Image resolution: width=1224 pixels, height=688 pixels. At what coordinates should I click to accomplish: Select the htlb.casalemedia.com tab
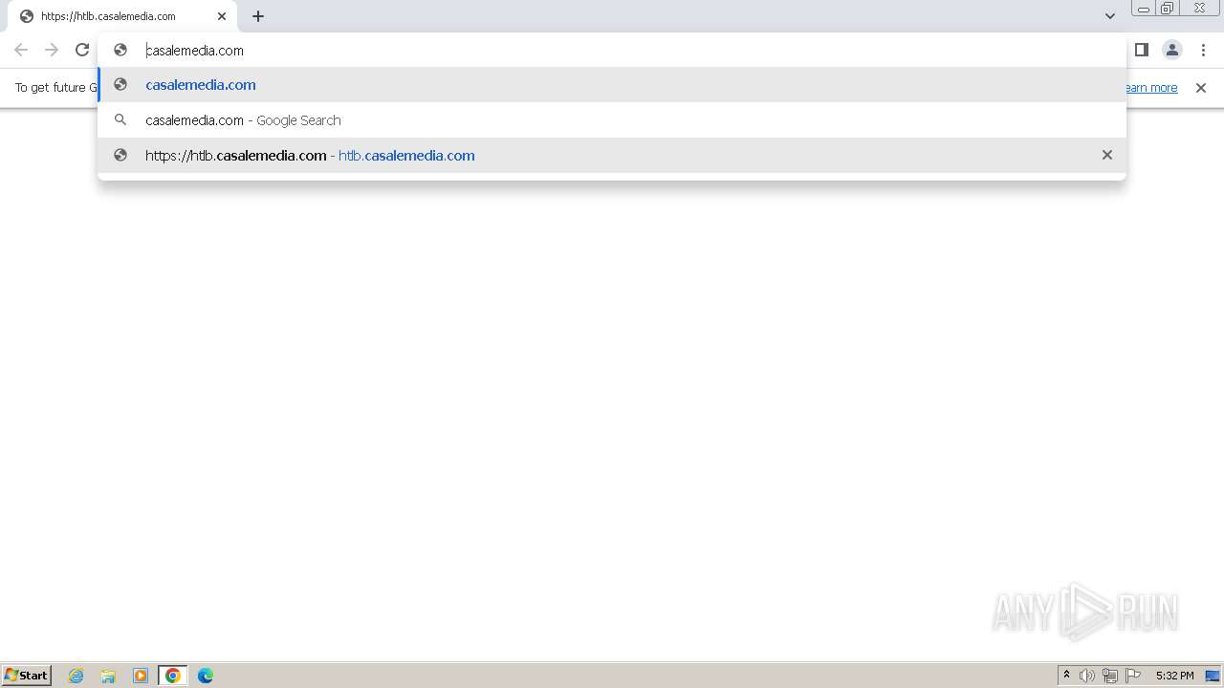pos(122,16)
